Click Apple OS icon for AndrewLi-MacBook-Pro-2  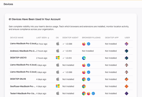[x=58, y=51]
